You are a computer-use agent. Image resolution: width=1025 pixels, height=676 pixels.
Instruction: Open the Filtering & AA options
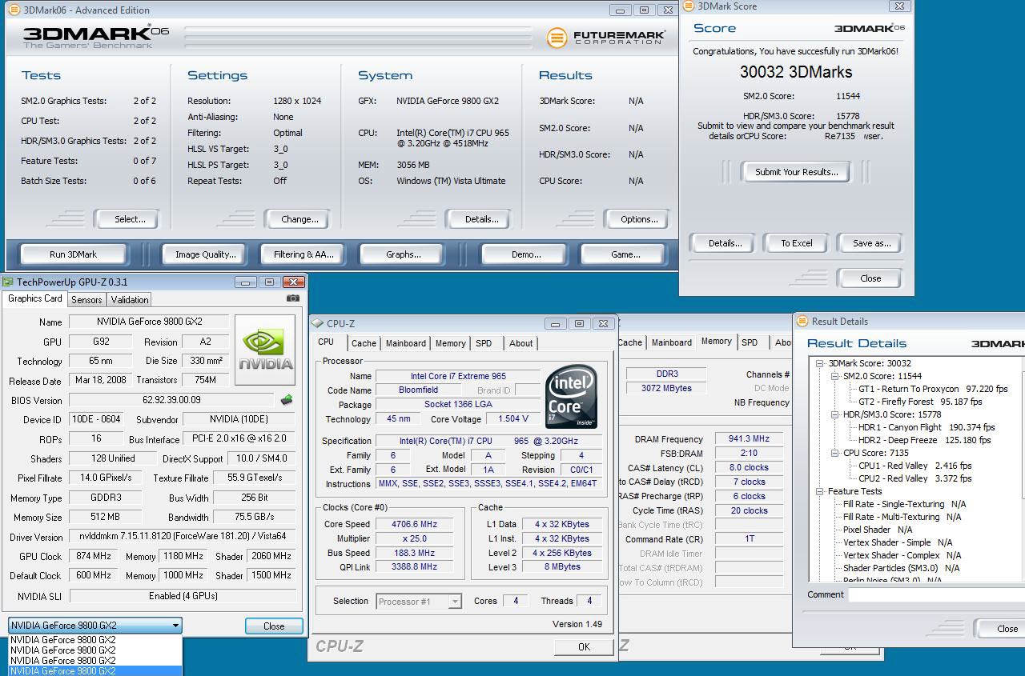tap(303, 254)
